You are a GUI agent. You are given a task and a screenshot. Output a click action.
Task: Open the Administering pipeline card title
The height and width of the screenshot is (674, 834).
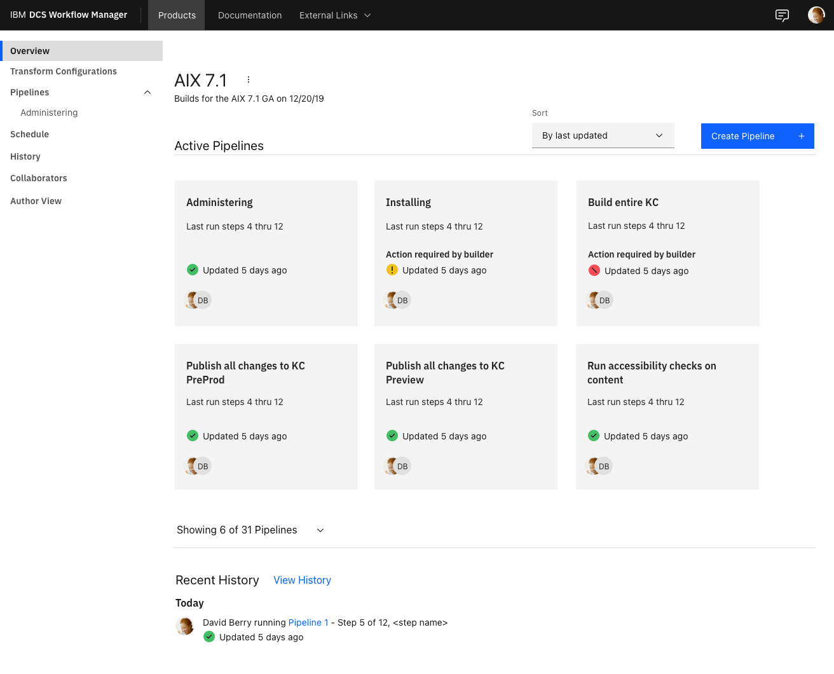pyautogui.click(x=219, y=202)
